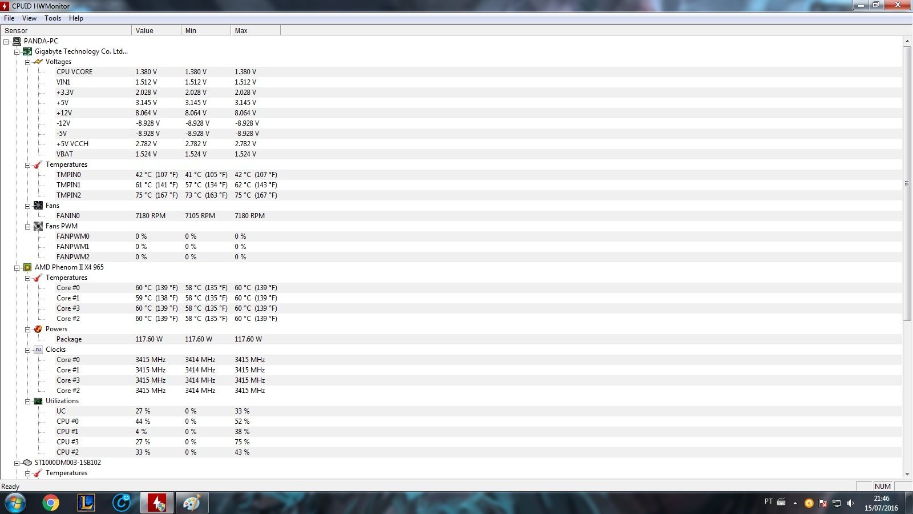The image size is (913, 514).
Task: Click the Action Center flag tray icon
Action: tap(823, 503)
